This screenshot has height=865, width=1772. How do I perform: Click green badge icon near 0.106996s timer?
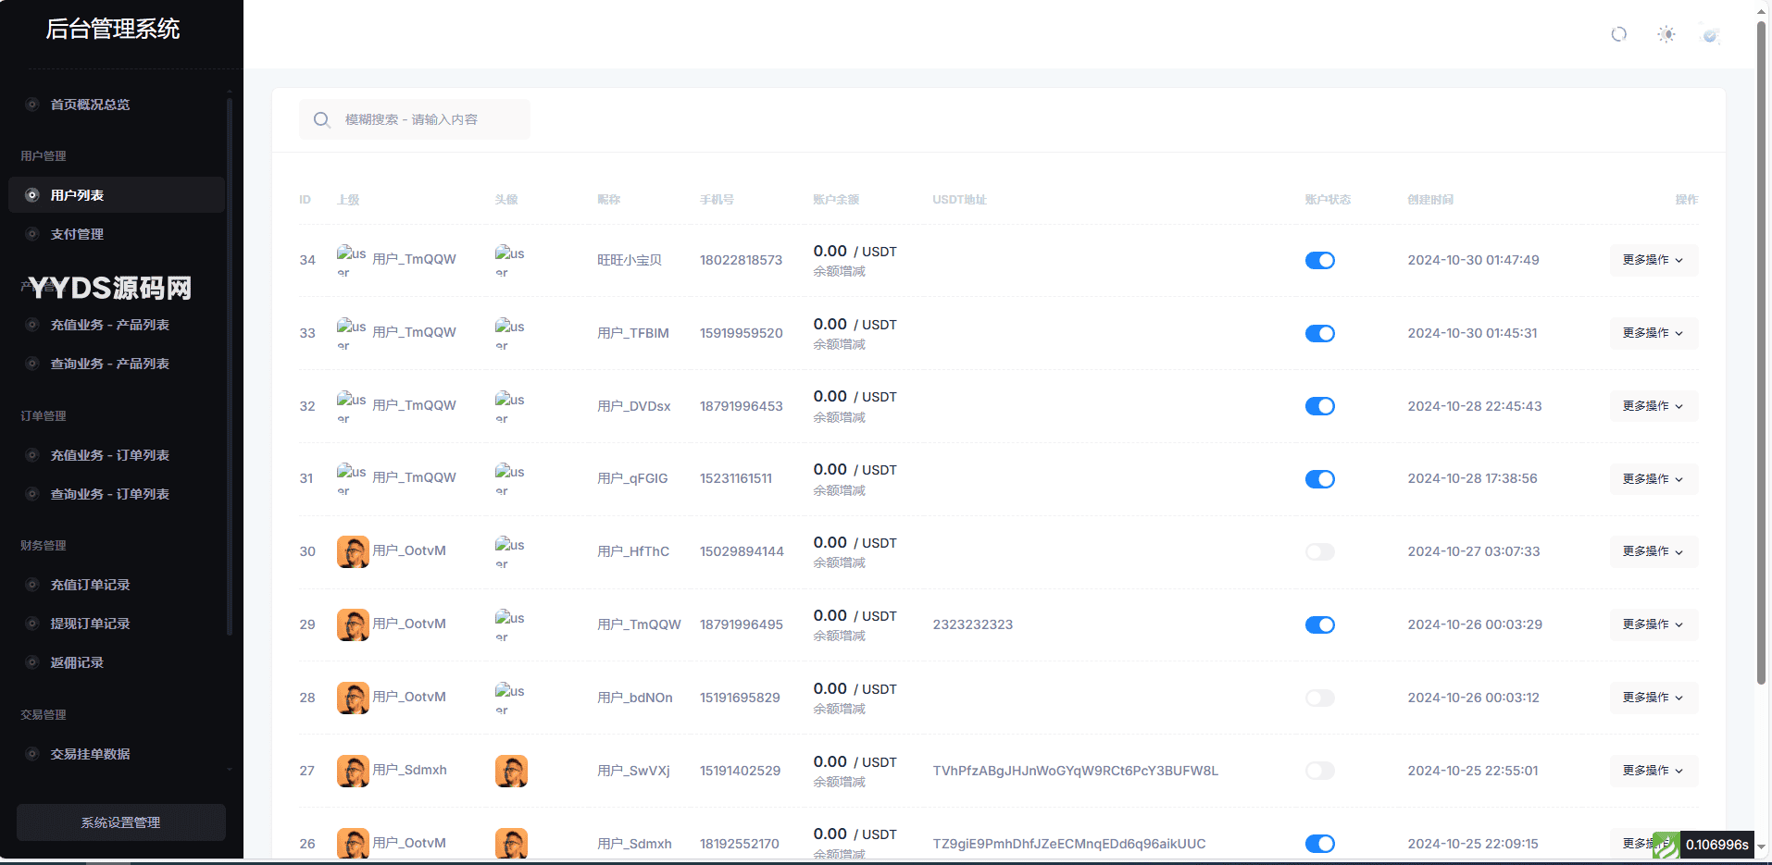click(x=1666, y=845)
